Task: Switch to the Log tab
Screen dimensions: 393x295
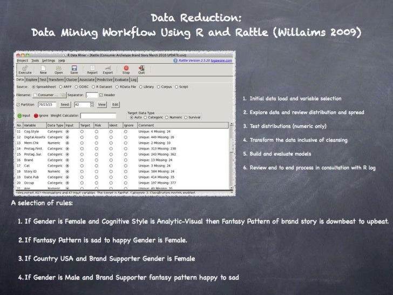Action: pyautogui.click(x=133, y=79)
